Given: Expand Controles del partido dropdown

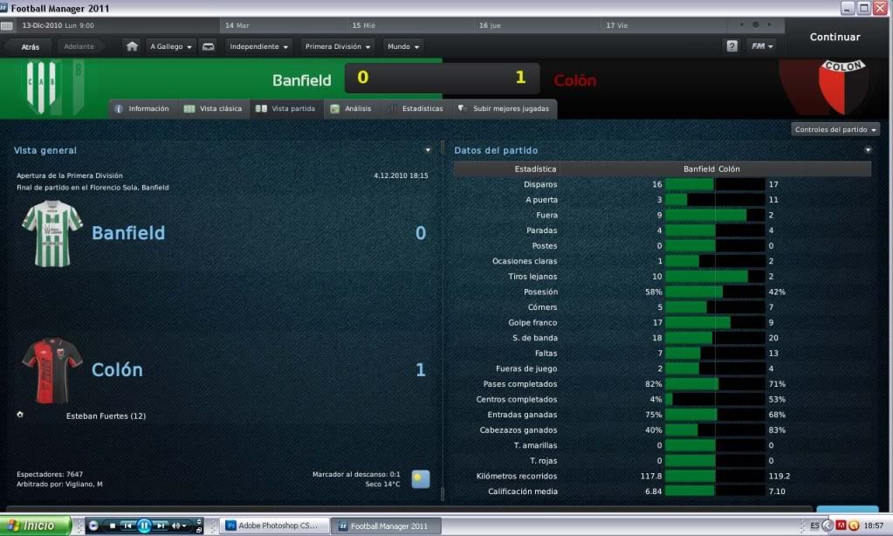Looking at the screenshot, I should (x=835, y=130).
